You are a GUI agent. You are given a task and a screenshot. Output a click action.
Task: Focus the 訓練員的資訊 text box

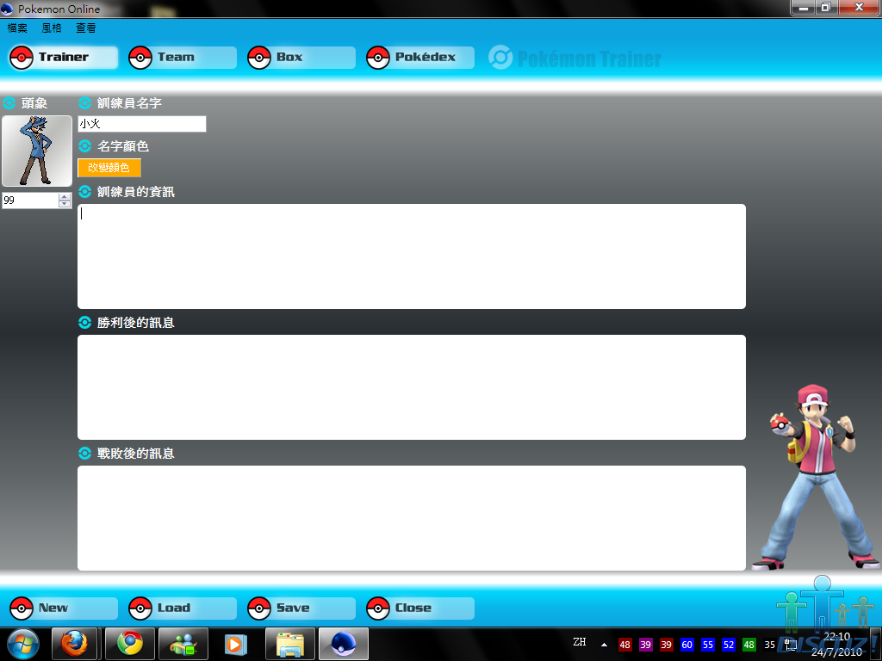click(x=412, y=256)
